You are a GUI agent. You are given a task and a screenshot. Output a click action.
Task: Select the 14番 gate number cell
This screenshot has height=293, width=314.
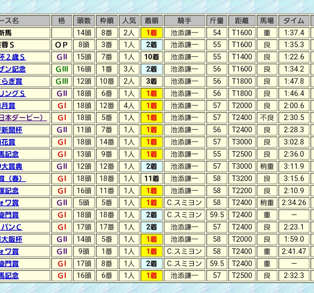point(107,142)
